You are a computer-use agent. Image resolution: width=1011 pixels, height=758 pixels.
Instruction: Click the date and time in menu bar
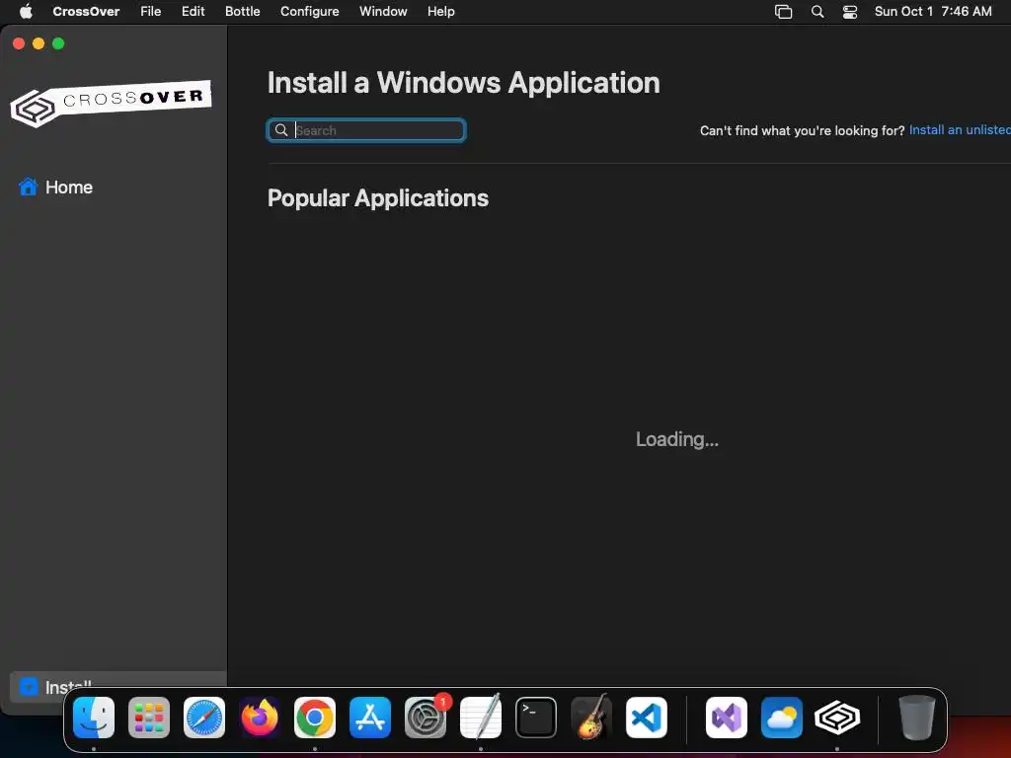(933, 12)
